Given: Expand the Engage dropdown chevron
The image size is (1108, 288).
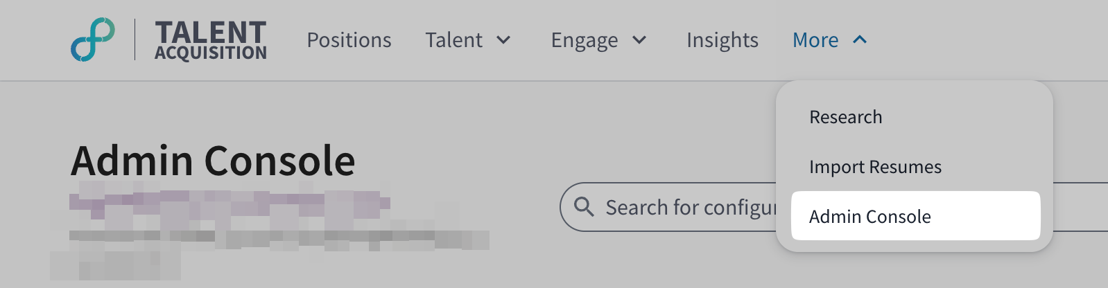Looking at the screenshot, I should [x=639, y=40].
